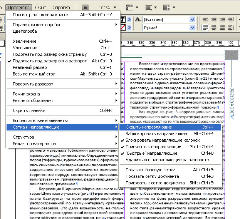
Task: Expand 'Структура' submenu
Action: point(63,137)
